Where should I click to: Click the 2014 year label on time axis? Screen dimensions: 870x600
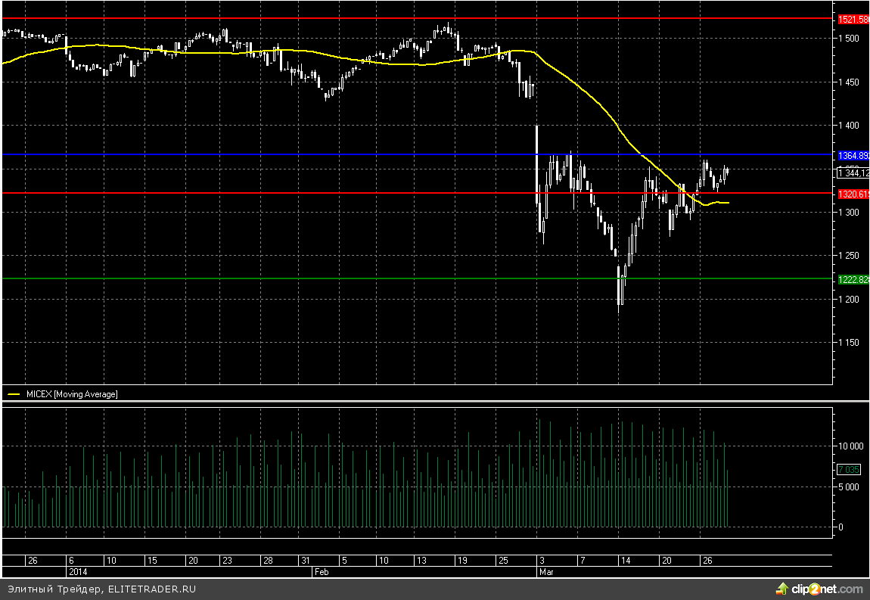coord(79,573)
